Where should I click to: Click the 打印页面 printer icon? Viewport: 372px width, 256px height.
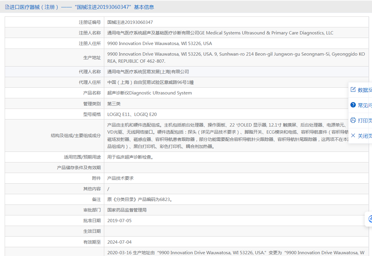click(353, 120)
